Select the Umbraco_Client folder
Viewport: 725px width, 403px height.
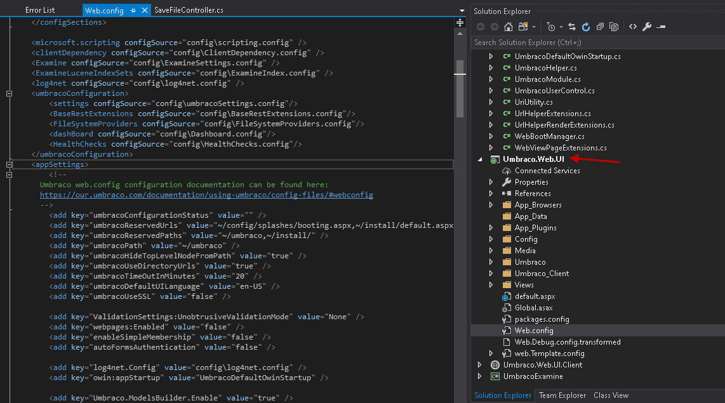click(542, 274)
